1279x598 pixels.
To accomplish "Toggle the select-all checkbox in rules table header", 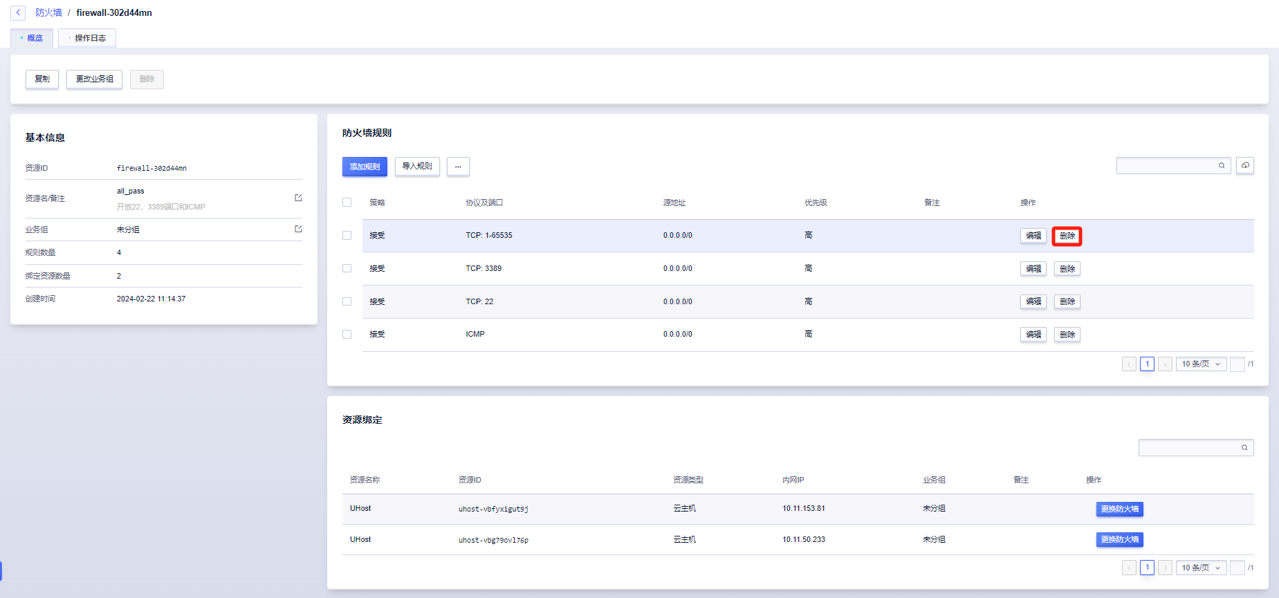I will point(347,203).
